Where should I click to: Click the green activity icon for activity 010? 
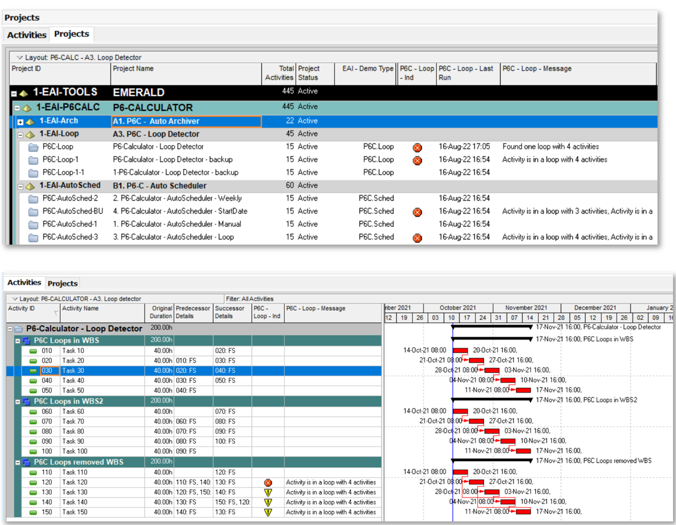click(x=33, y=351)
